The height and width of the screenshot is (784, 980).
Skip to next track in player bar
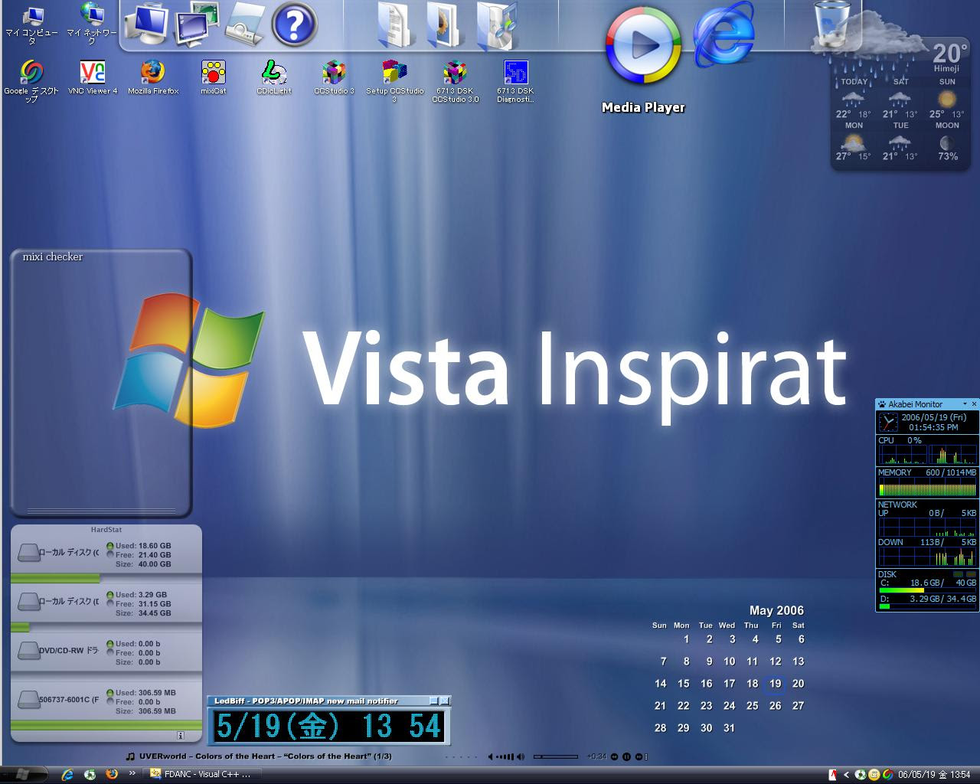(x=637, y=756)
